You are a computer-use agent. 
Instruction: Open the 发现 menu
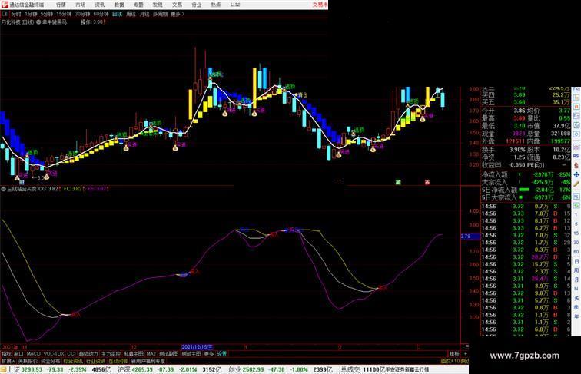158,5
